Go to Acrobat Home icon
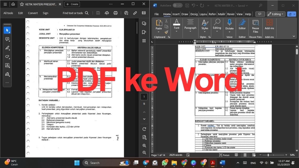The width and height of the screenshot is (299, 168). pos(13,4)
